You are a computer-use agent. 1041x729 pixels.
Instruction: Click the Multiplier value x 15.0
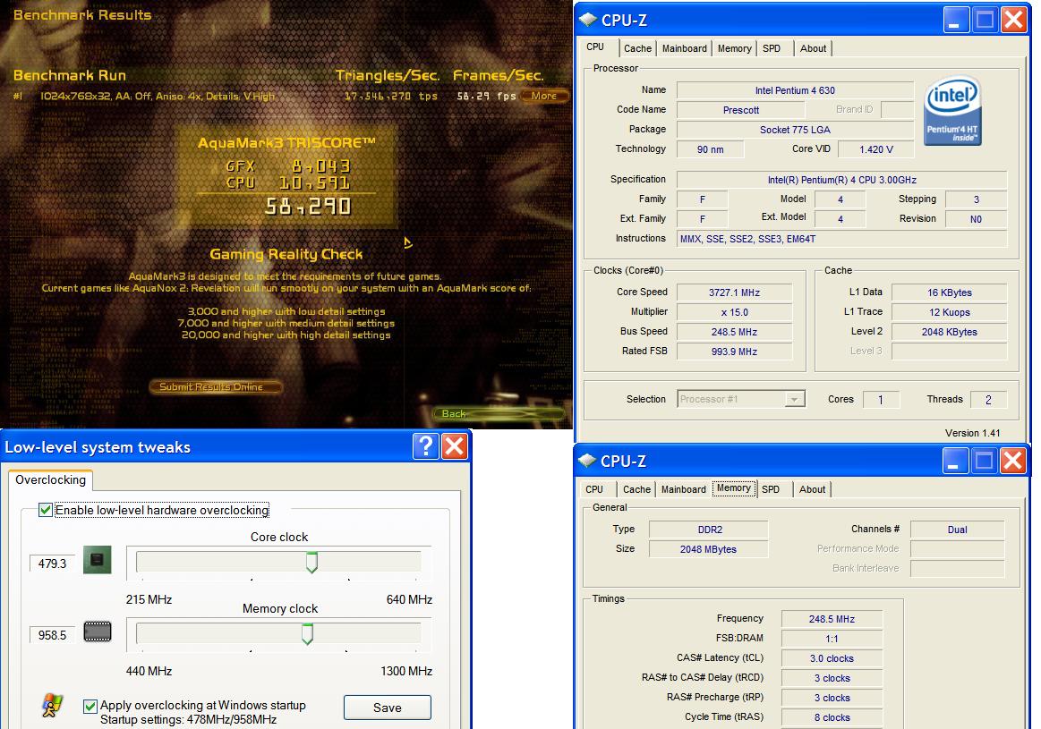[x=734, y=312]
